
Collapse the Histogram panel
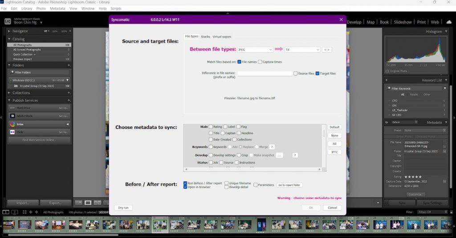click(446, 32)
